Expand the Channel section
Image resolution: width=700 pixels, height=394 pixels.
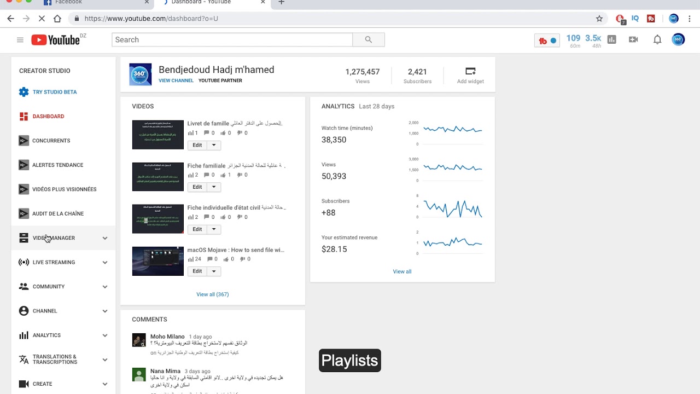(104, 311)
